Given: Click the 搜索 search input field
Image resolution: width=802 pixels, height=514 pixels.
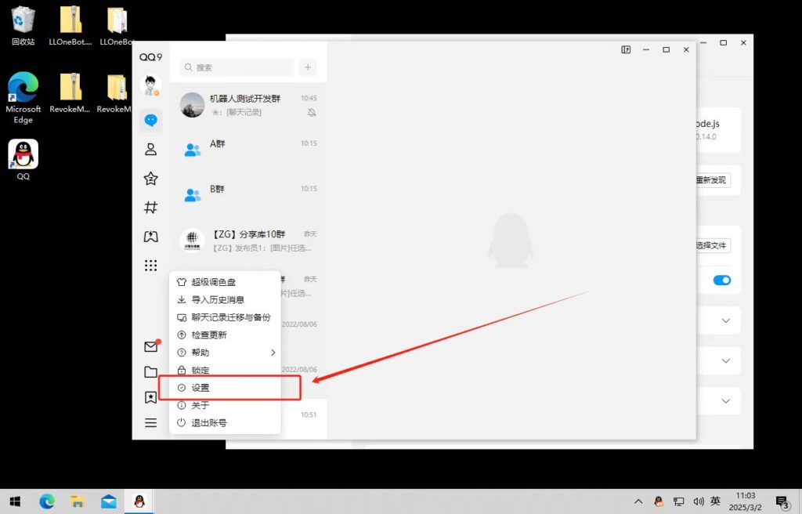Looking at the screenshot, I should (x=235, y=68).
